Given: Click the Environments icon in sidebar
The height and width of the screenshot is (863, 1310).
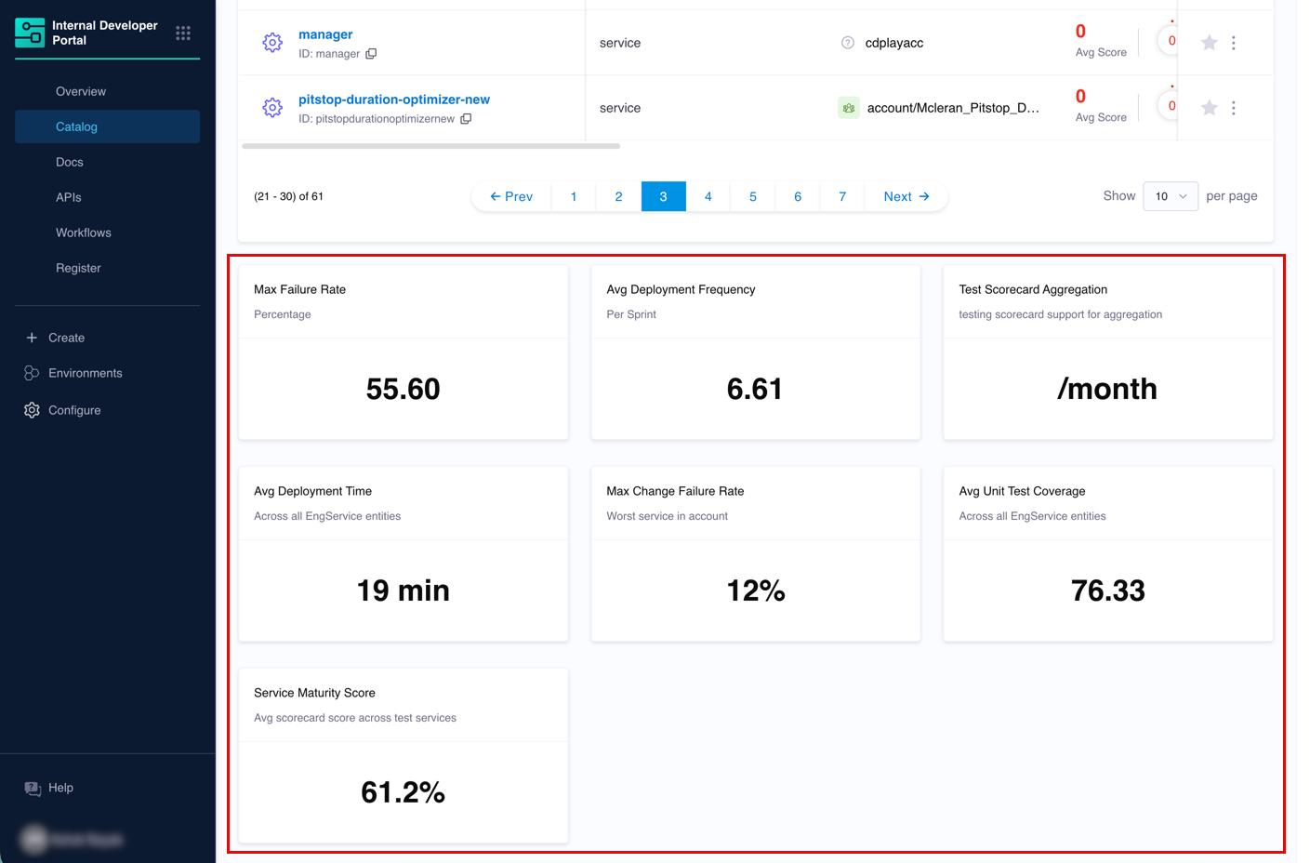Looking at the screenshot, I should click(x=32, y=373).
